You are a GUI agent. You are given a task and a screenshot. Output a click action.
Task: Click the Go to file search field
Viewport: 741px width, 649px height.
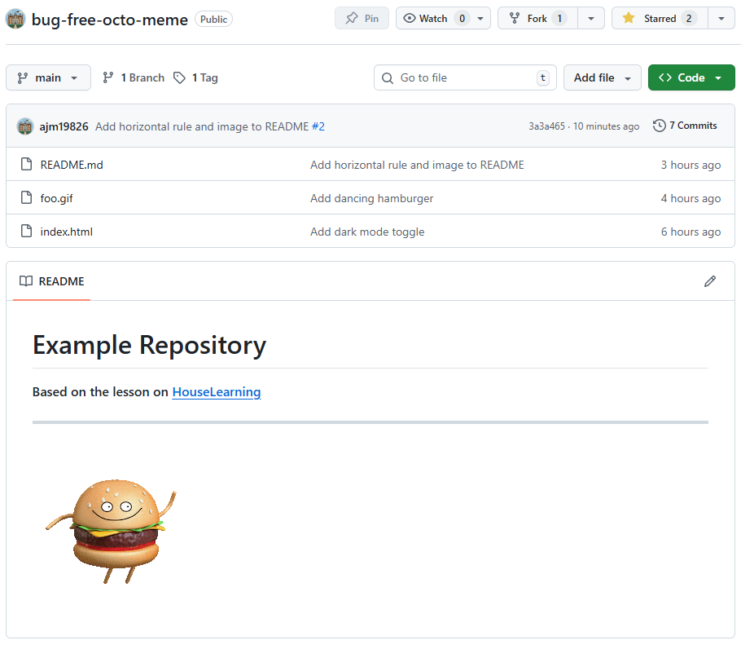pyautogui.click(x=464, y=77)
